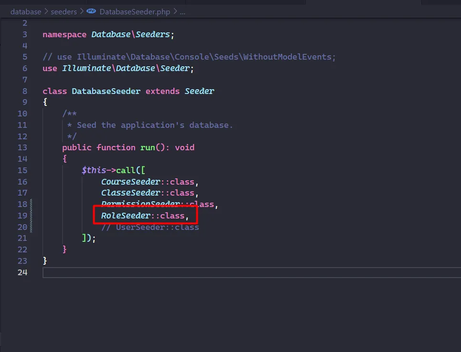The width and height of the screenshot is (461, 352).
Task: Place cursor in empty line 24
Action: pos(239,272)
